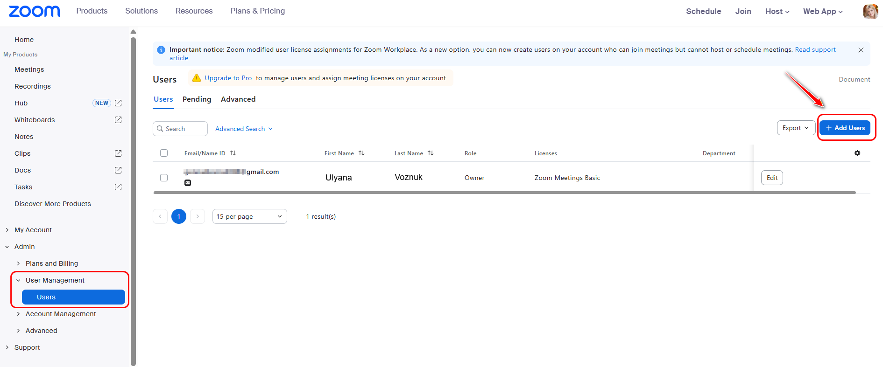Tick the select-all checkbox in table header
The width and height of the screenshot is (883, 367).
tap(164, 153)
